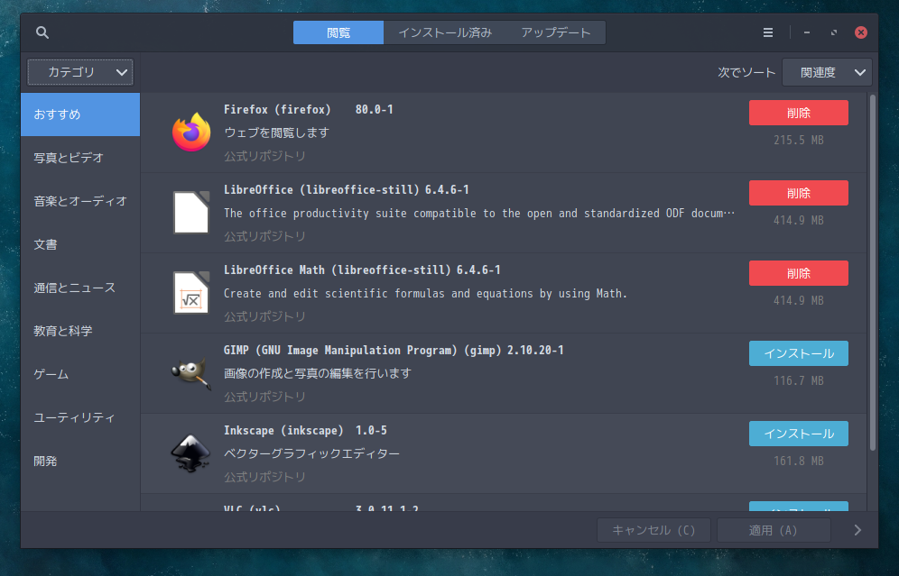Select the おすすめ category

(80, 114)
